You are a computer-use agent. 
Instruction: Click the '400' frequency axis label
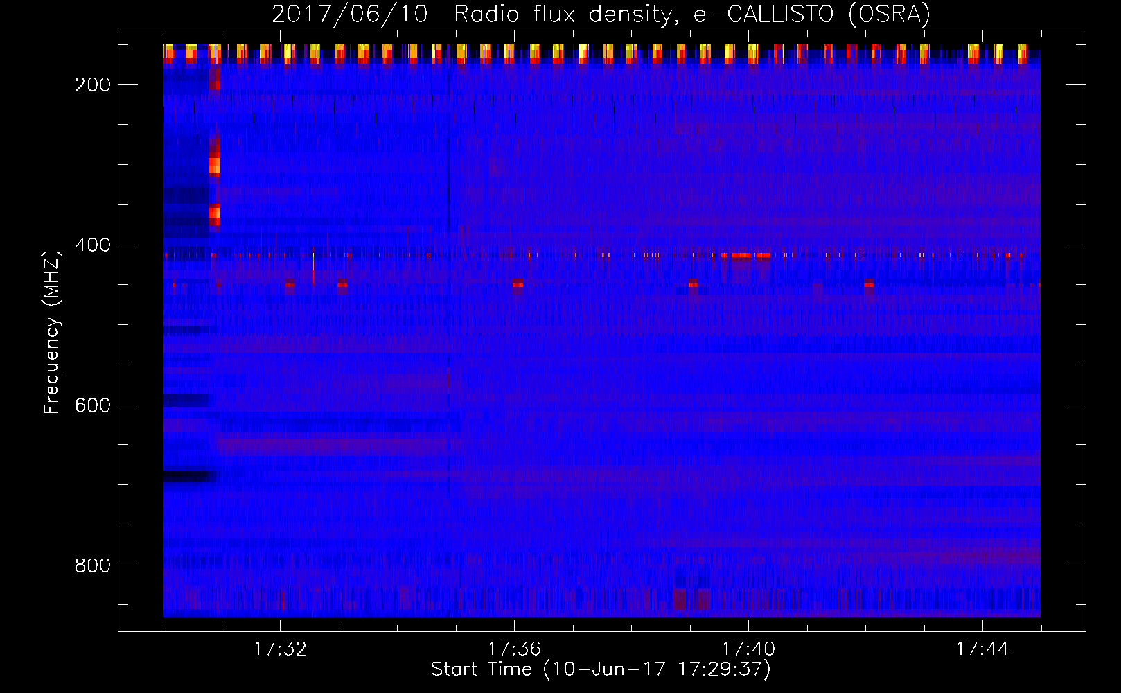tap(93, 245)
